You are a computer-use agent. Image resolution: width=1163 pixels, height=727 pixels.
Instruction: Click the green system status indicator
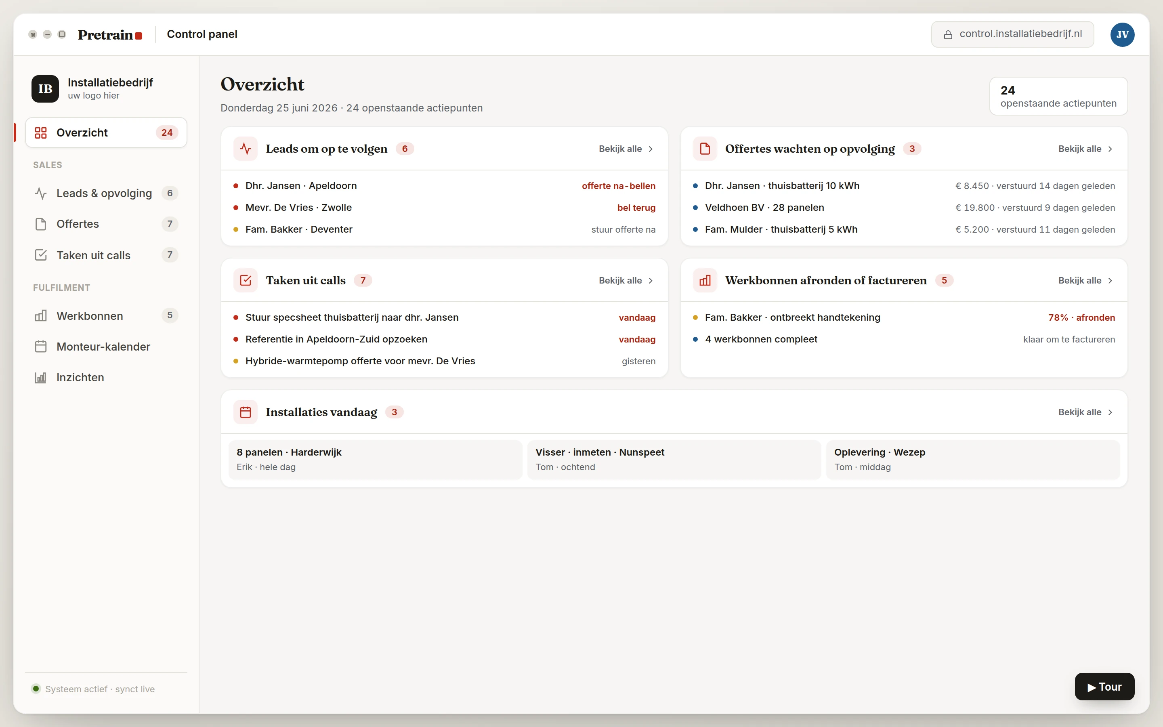[x=36, y=689]
